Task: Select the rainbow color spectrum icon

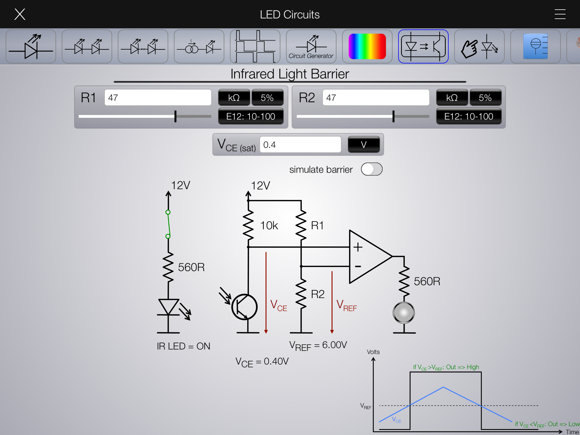Action: 367,46
